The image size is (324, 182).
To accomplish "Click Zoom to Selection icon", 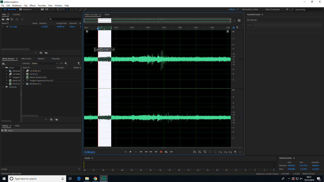I will tap(230, 152).
